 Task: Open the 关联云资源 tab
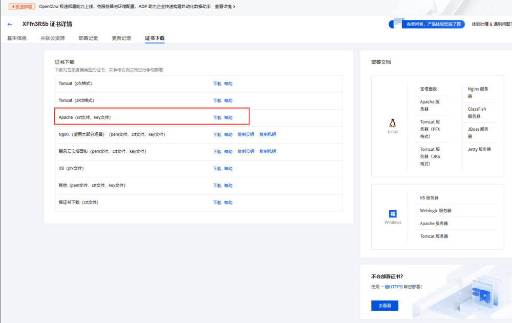click(x=53, y=38)
